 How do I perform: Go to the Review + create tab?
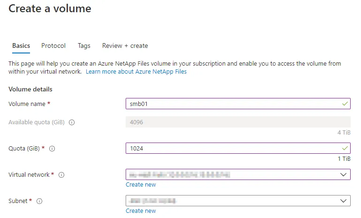(x=125, y=46)
